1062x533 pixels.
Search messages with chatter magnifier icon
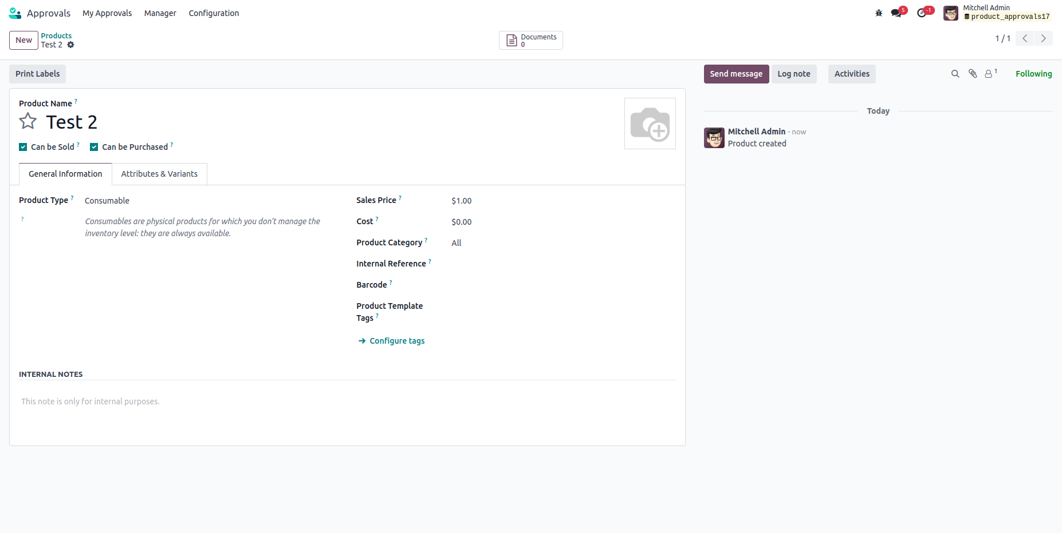[955, 74]
